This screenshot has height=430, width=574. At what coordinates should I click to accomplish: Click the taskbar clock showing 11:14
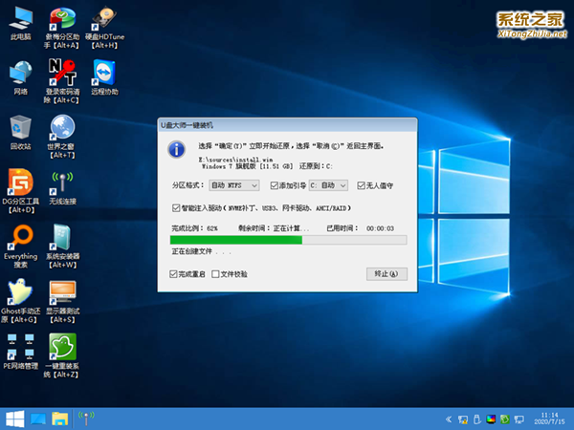[552, 418]
